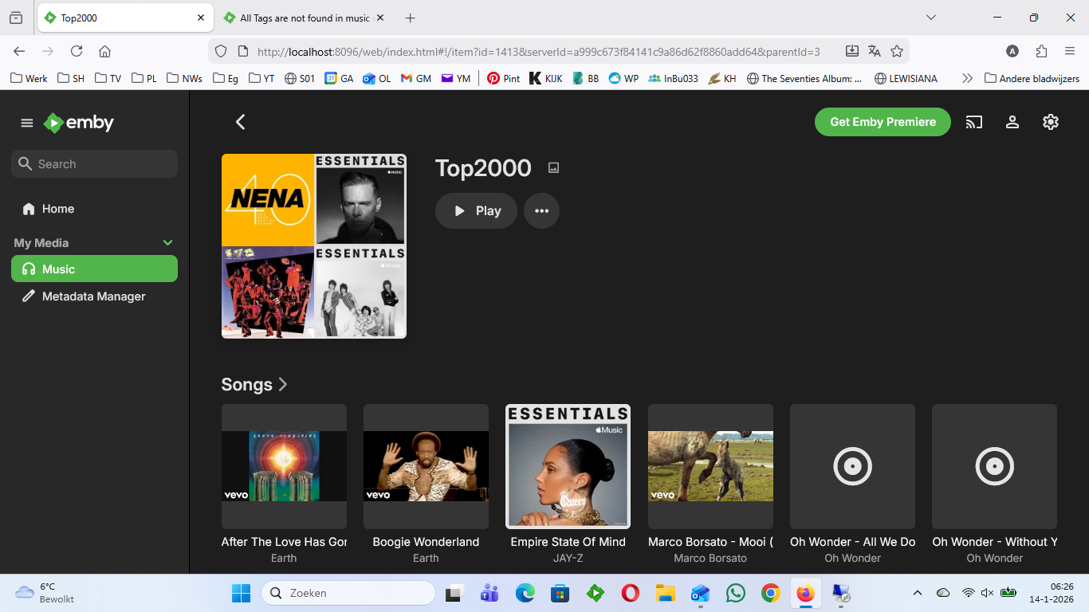
Task: Click the translate page icon in address bar
Action: (x=875, y=51)
